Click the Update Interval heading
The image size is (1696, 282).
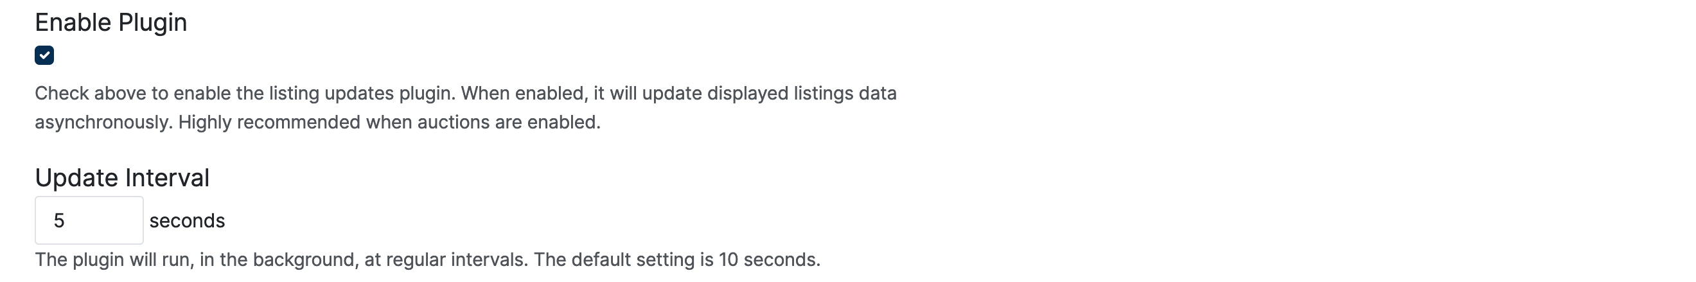click(122, 178)
